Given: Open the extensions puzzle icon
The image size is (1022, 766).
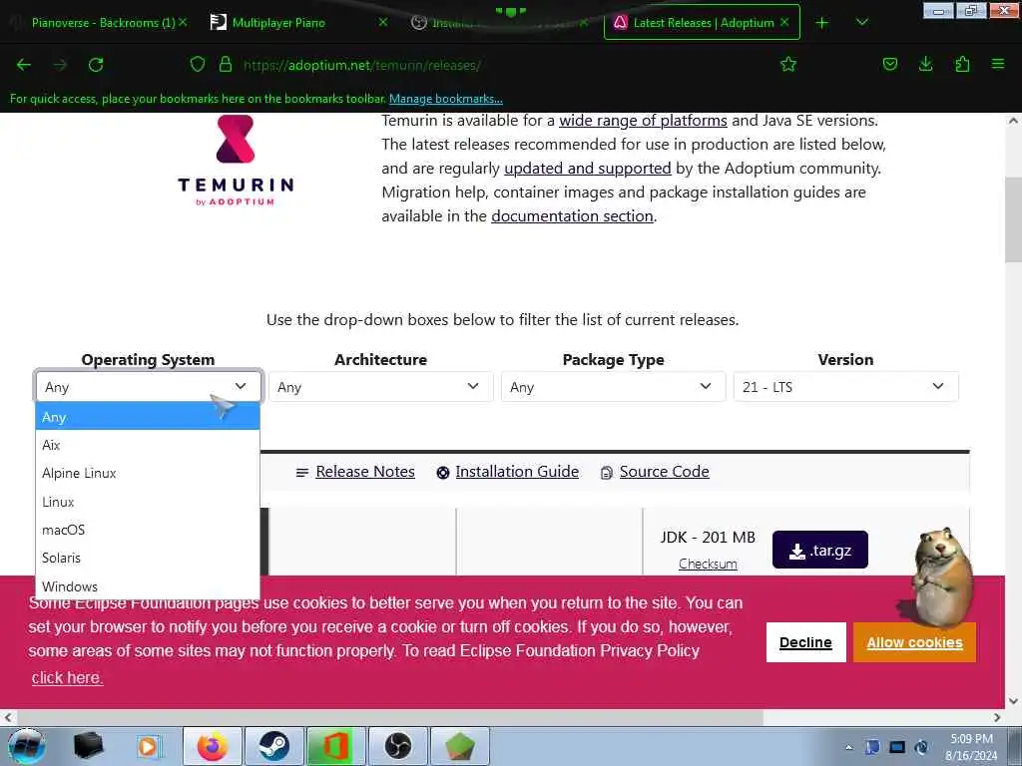Looking at the screenshot, I should pos(962,64).
